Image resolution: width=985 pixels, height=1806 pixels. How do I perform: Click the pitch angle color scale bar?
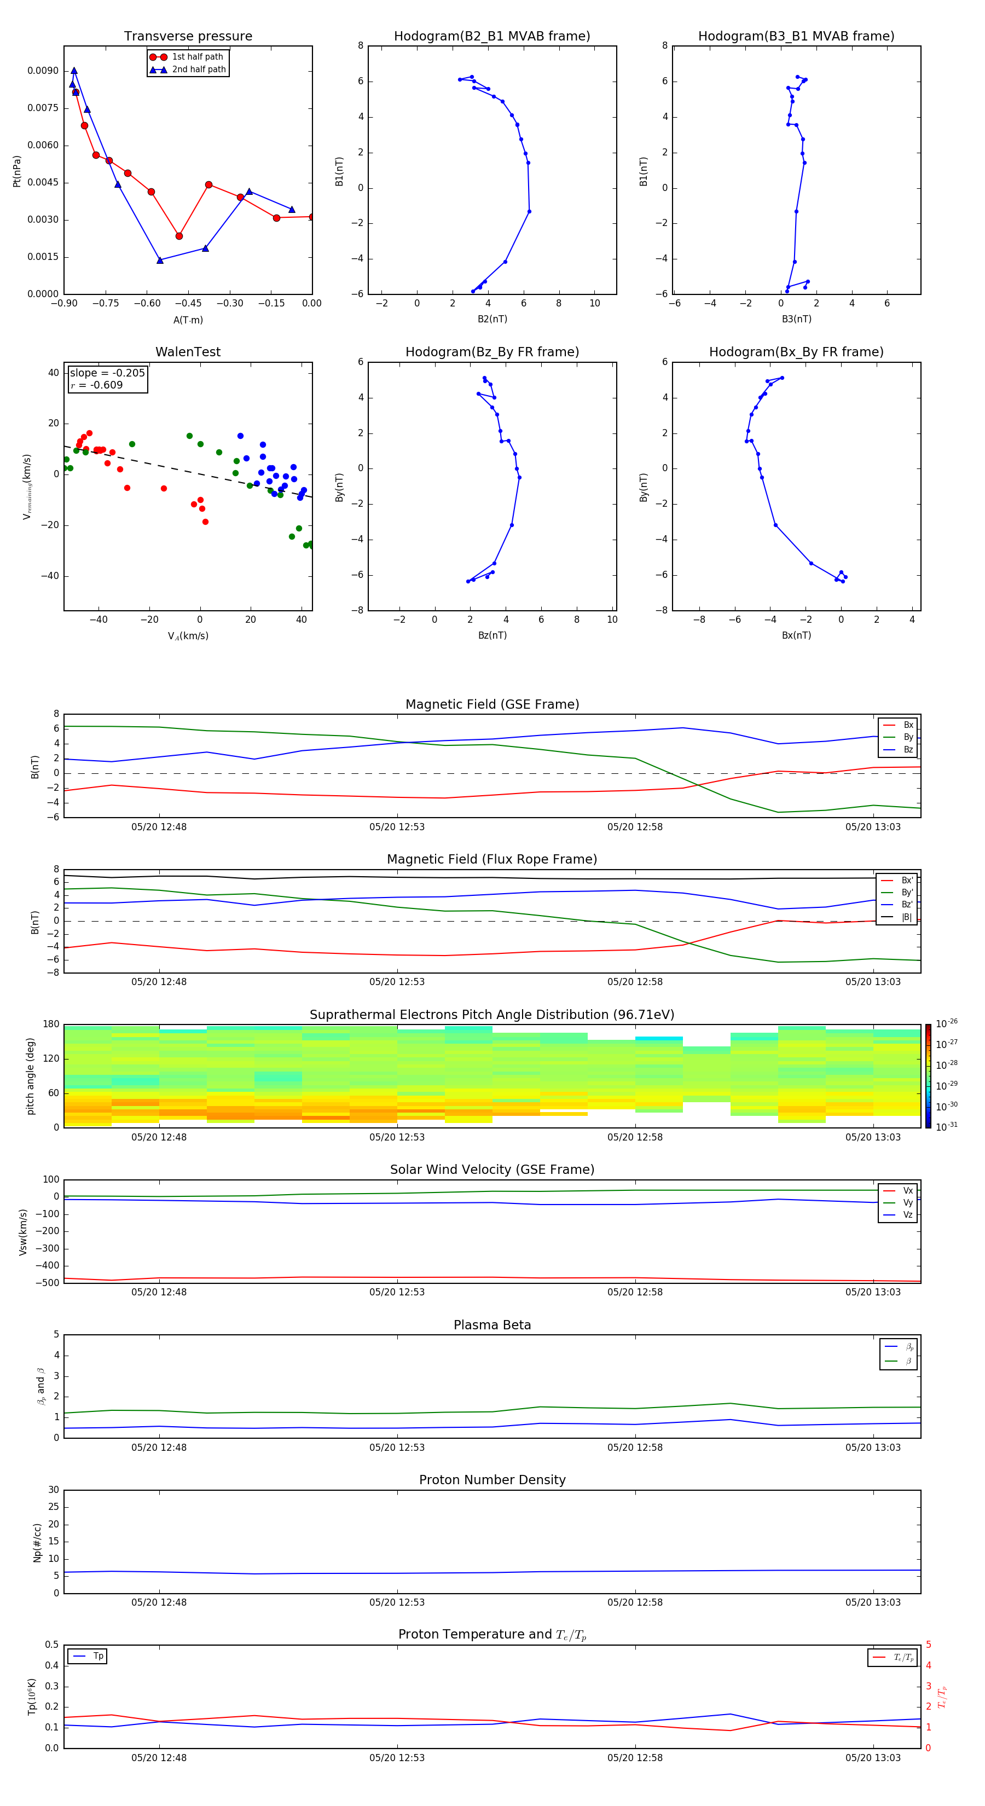(928, 1076)
